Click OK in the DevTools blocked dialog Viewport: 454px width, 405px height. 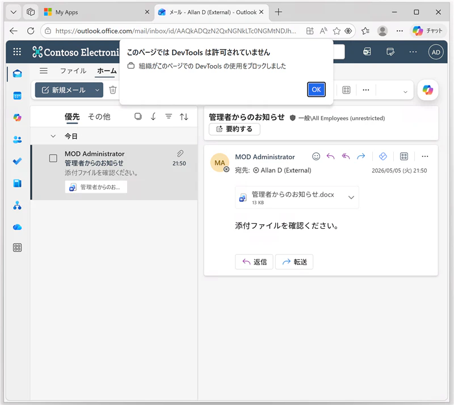tap(316, 89)
